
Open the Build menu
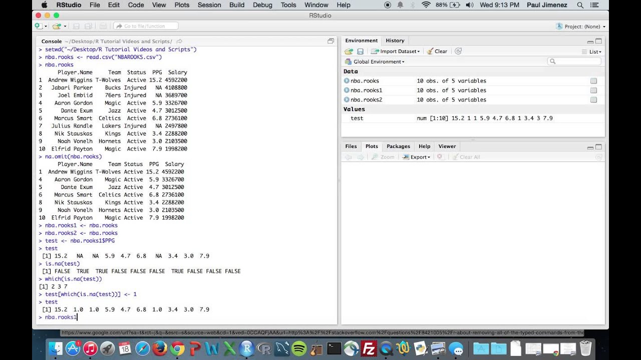point(237,5)
